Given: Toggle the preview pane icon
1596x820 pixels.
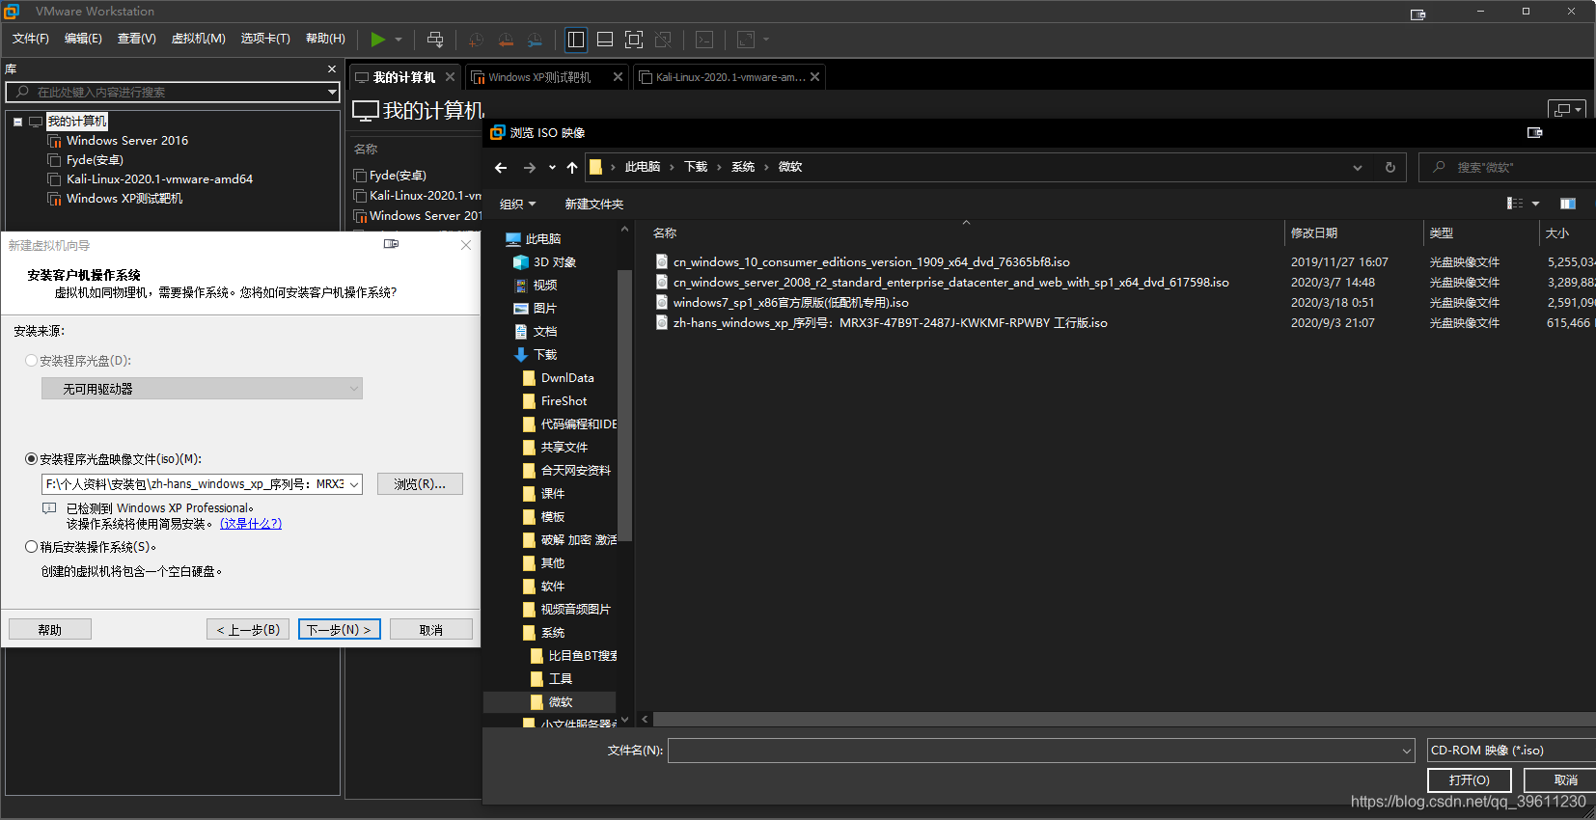Looking at the screenshot, I should 1568,204.
